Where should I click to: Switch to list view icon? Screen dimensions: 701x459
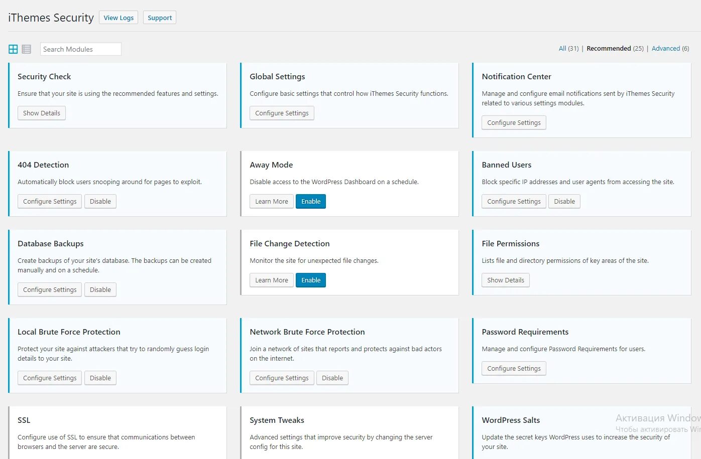[x=27, y=49]
